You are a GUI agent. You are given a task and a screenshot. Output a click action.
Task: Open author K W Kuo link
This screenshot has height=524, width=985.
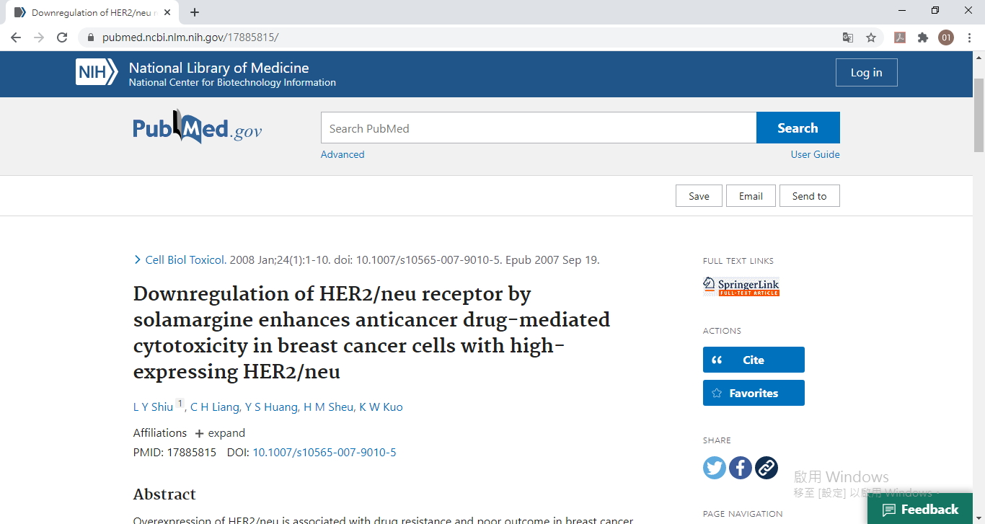381,407
